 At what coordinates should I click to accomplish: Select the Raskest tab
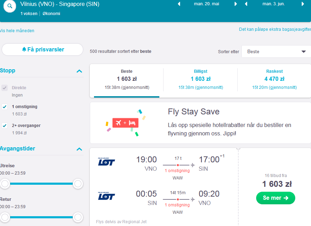275,80
